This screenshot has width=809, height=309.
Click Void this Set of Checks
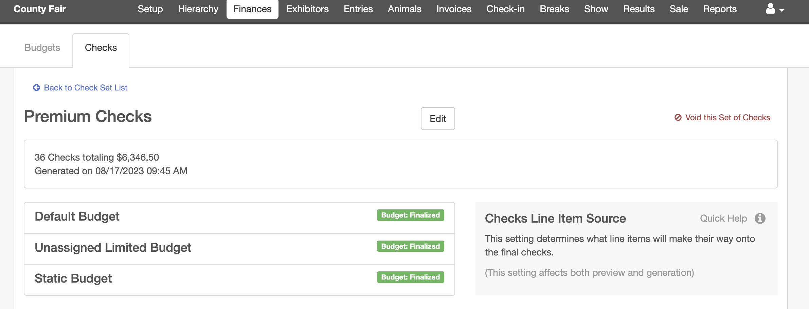coord(727,118)
